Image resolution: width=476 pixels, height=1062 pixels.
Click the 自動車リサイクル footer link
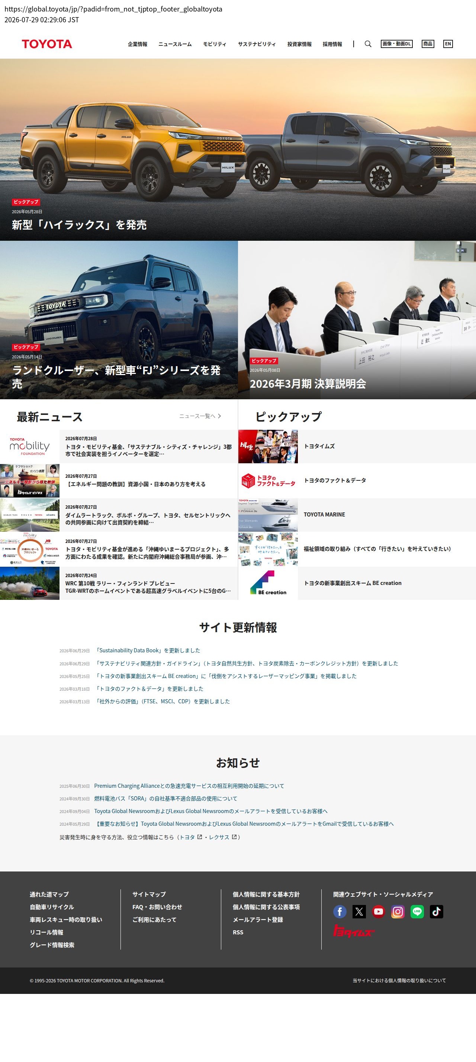pos(52,907)
